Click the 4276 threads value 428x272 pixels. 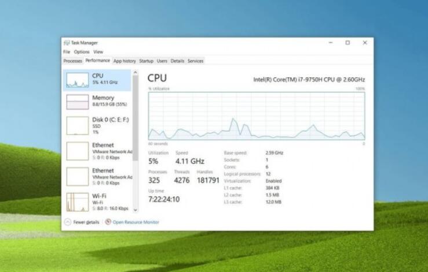point(182,180)
